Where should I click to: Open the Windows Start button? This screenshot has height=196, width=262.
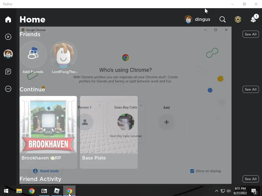6,191
